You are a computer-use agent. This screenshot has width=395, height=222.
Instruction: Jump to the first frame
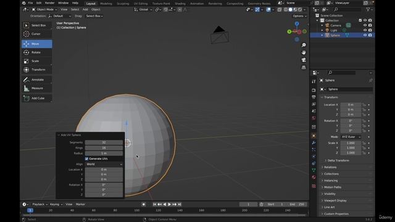tap(155, 204)
